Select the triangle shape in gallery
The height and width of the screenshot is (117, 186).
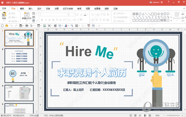[143, 14]
